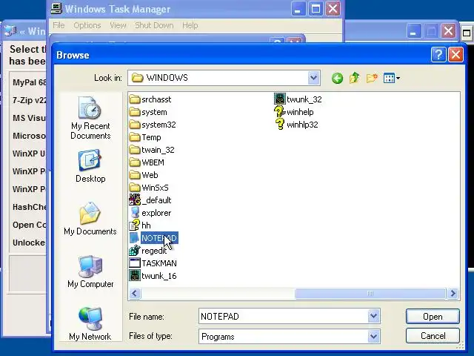Minimize the rear Win window at right
474x356 pixels.
coord(414,31)
